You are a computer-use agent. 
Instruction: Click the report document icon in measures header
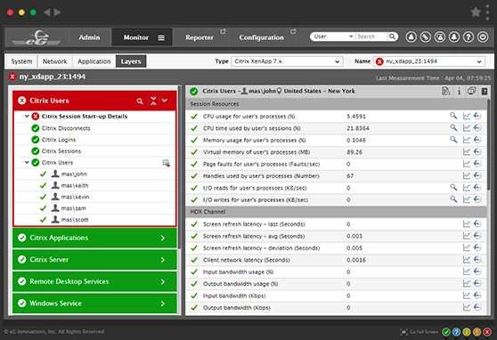pyautogui.click(x=446, y=92)
